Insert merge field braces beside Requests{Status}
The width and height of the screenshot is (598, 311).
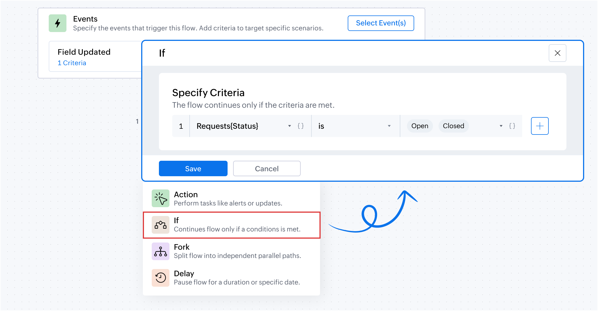coord(301,126)
